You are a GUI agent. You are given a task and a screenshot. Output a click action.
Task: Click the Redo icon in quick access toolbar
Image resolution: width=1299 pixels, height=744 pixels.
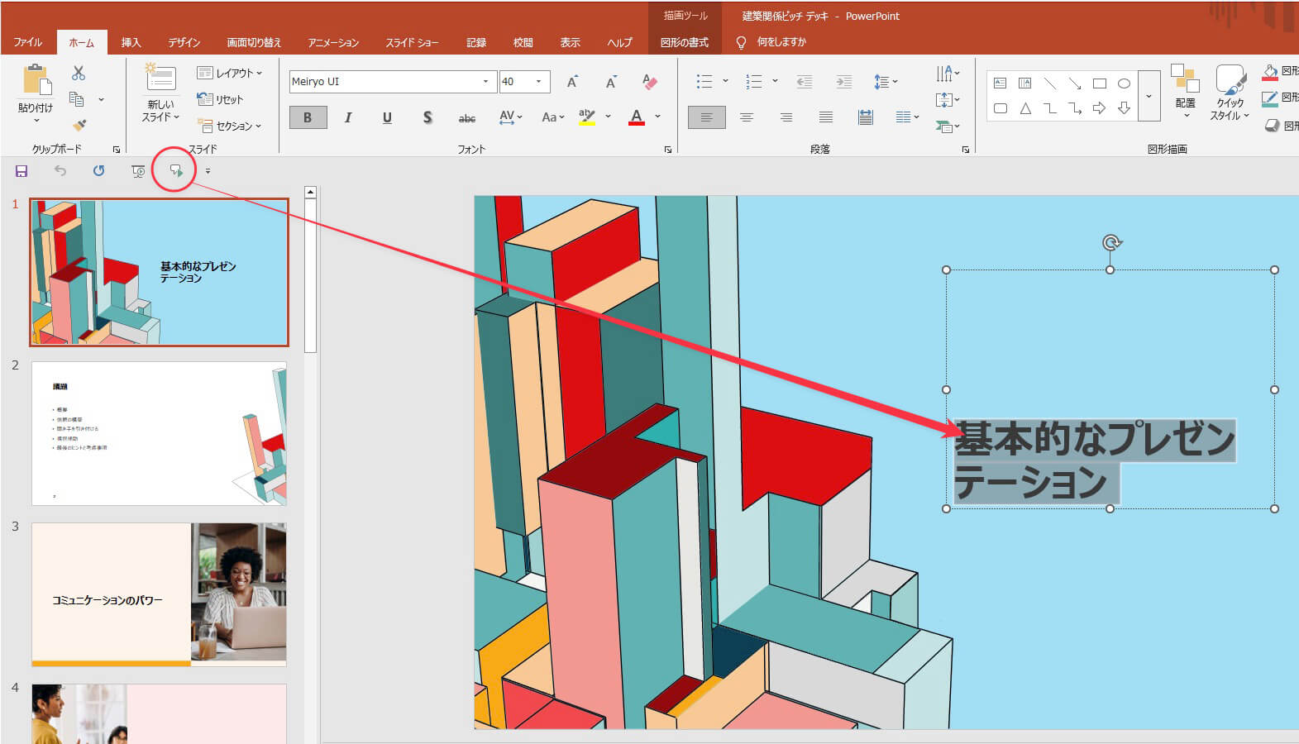coord(98,171)
